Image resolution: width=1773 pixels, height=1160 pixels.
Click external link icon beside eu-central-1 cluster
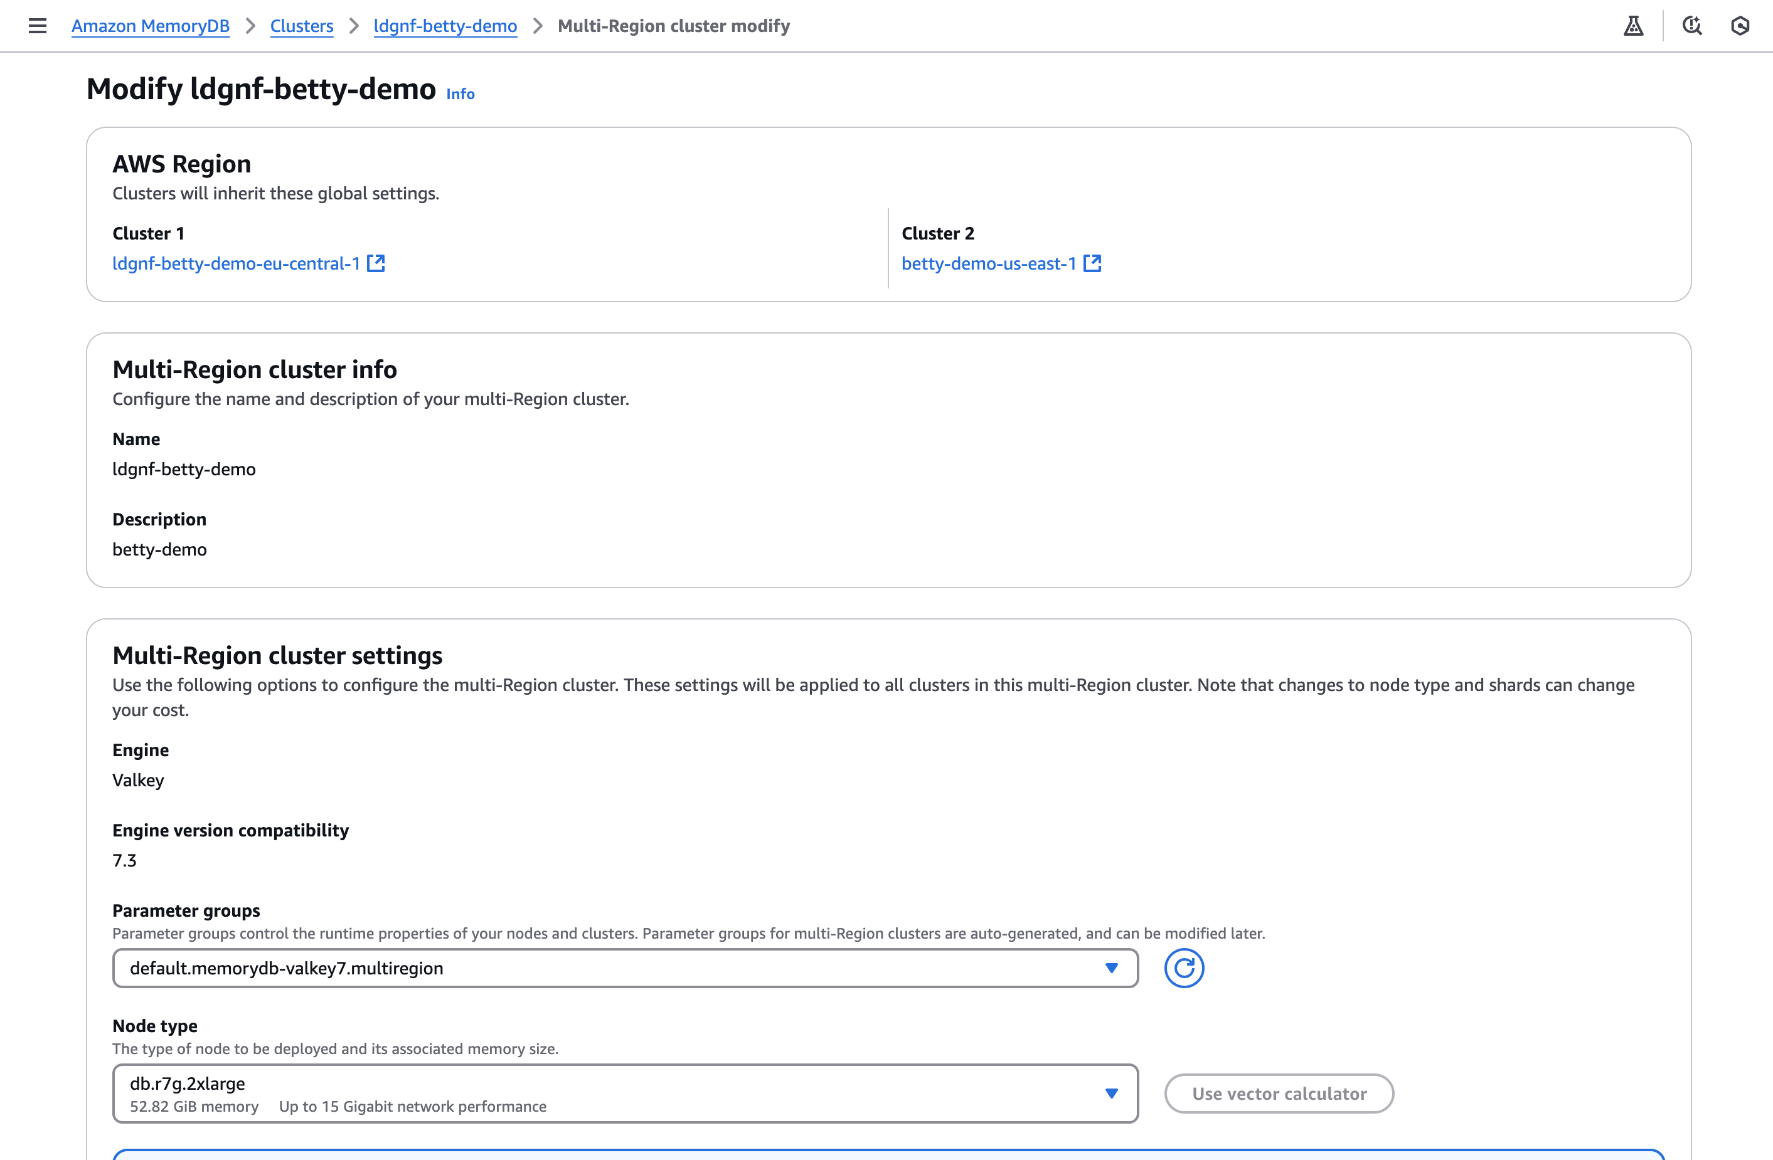[x=376, y=263]
